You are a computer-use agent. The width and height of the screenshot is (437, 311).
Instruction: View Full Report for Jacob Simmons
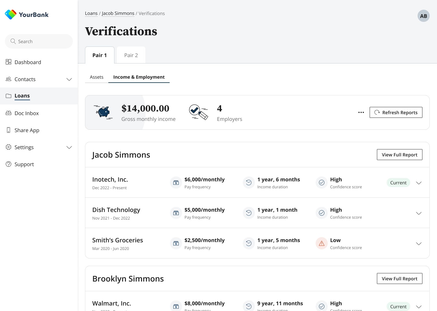399,155
